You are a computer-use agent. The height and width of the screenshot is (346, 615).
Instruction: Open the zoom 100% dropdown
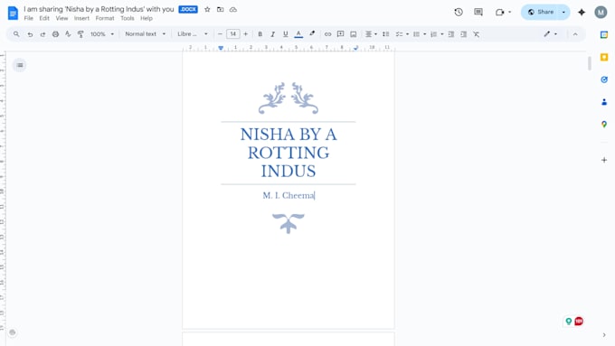pyautogui.click(x=102, y=34)
